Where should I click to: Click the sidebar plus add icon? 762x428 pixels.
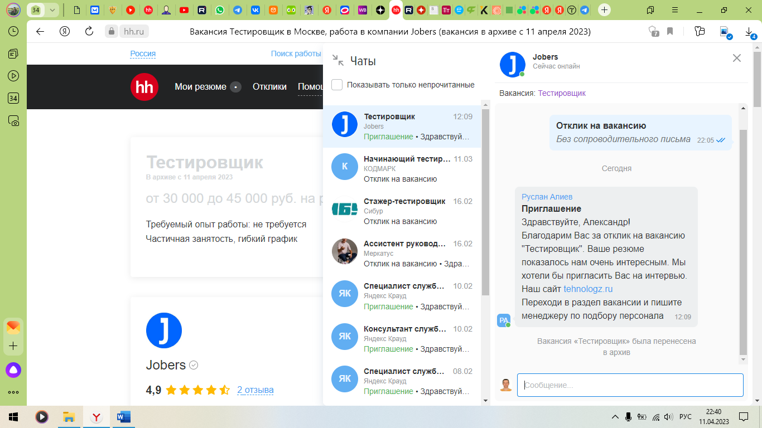13,346
